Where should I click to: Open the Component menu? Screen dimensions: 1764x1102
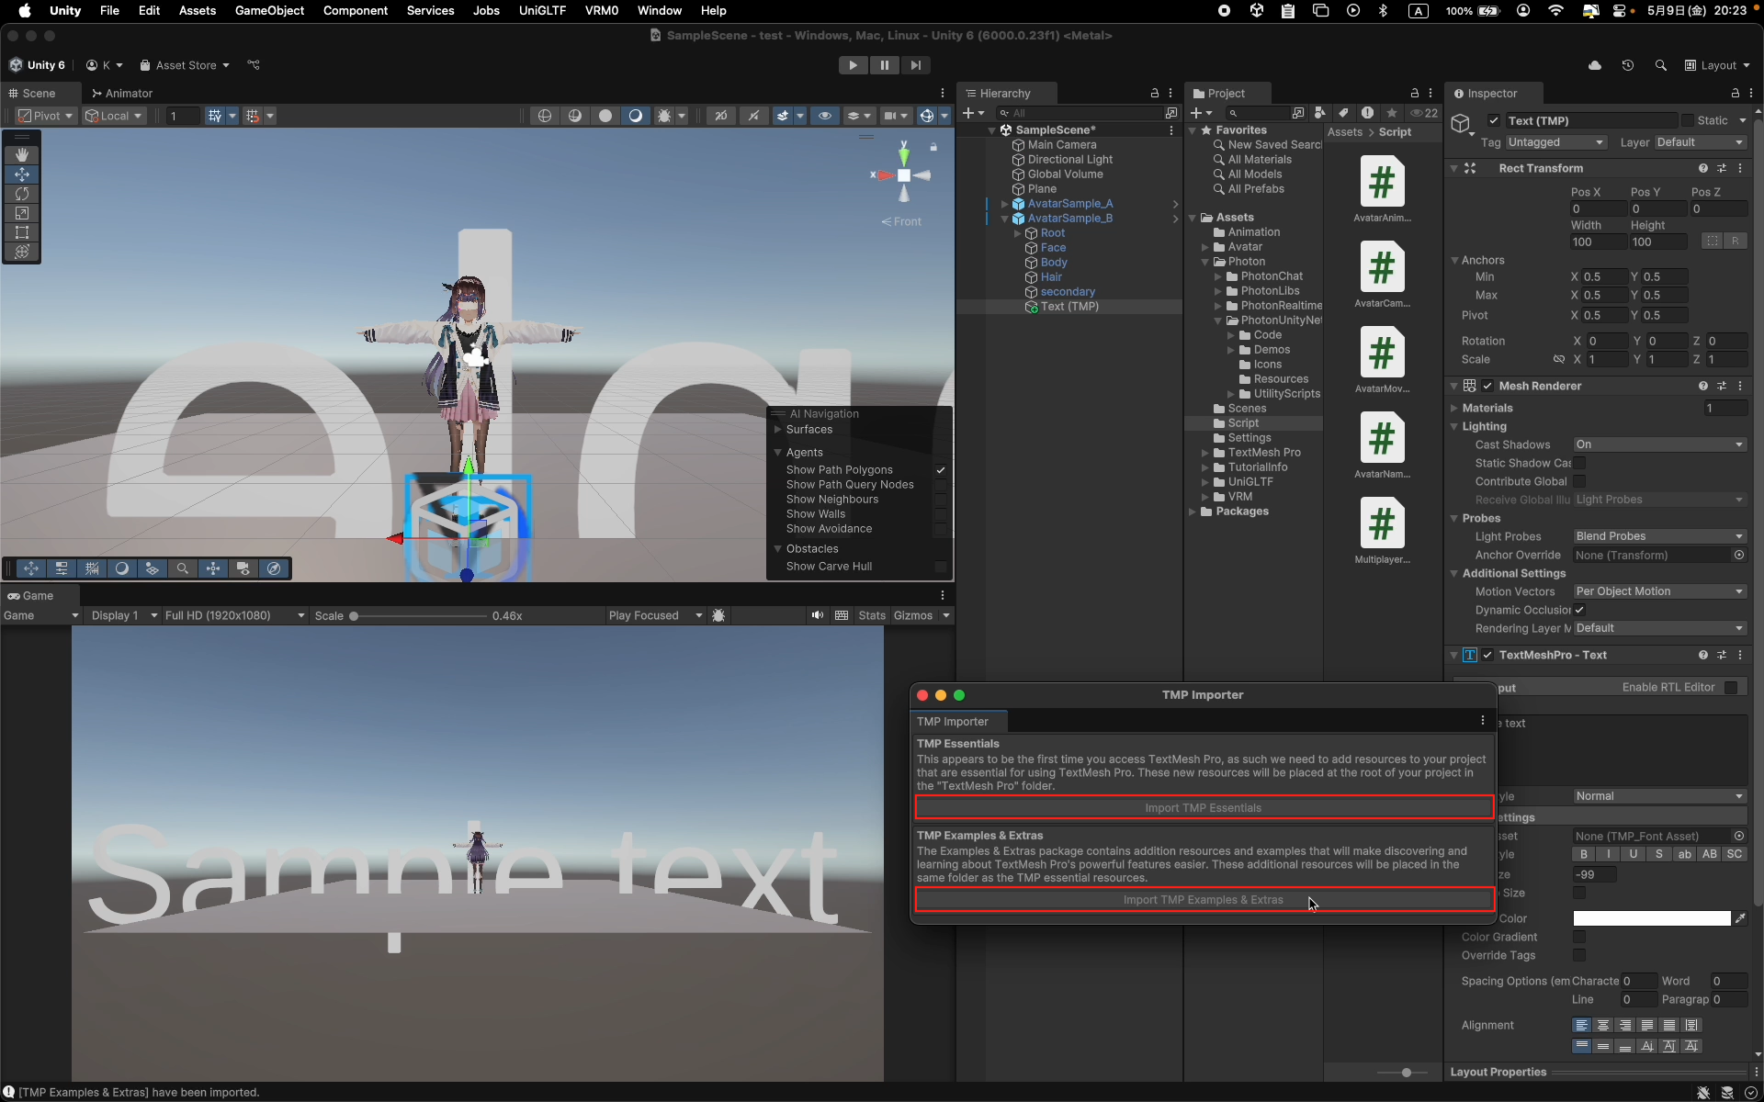[x=355, y=10]
